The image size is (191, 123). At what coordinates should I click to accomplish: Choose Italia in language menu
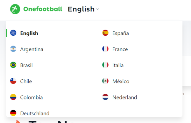point(118,65)
